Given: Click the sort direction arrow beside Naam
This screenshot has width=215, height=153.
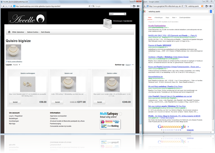Looking at the screenshot, I should click(133, 65).
